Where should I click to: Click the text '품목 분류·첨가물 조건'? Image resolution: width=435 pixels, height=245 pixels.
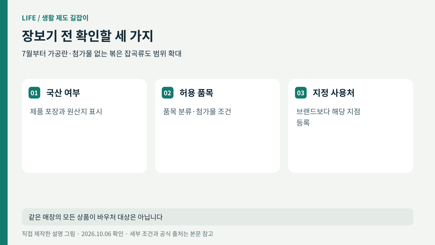tap(197, 112)
